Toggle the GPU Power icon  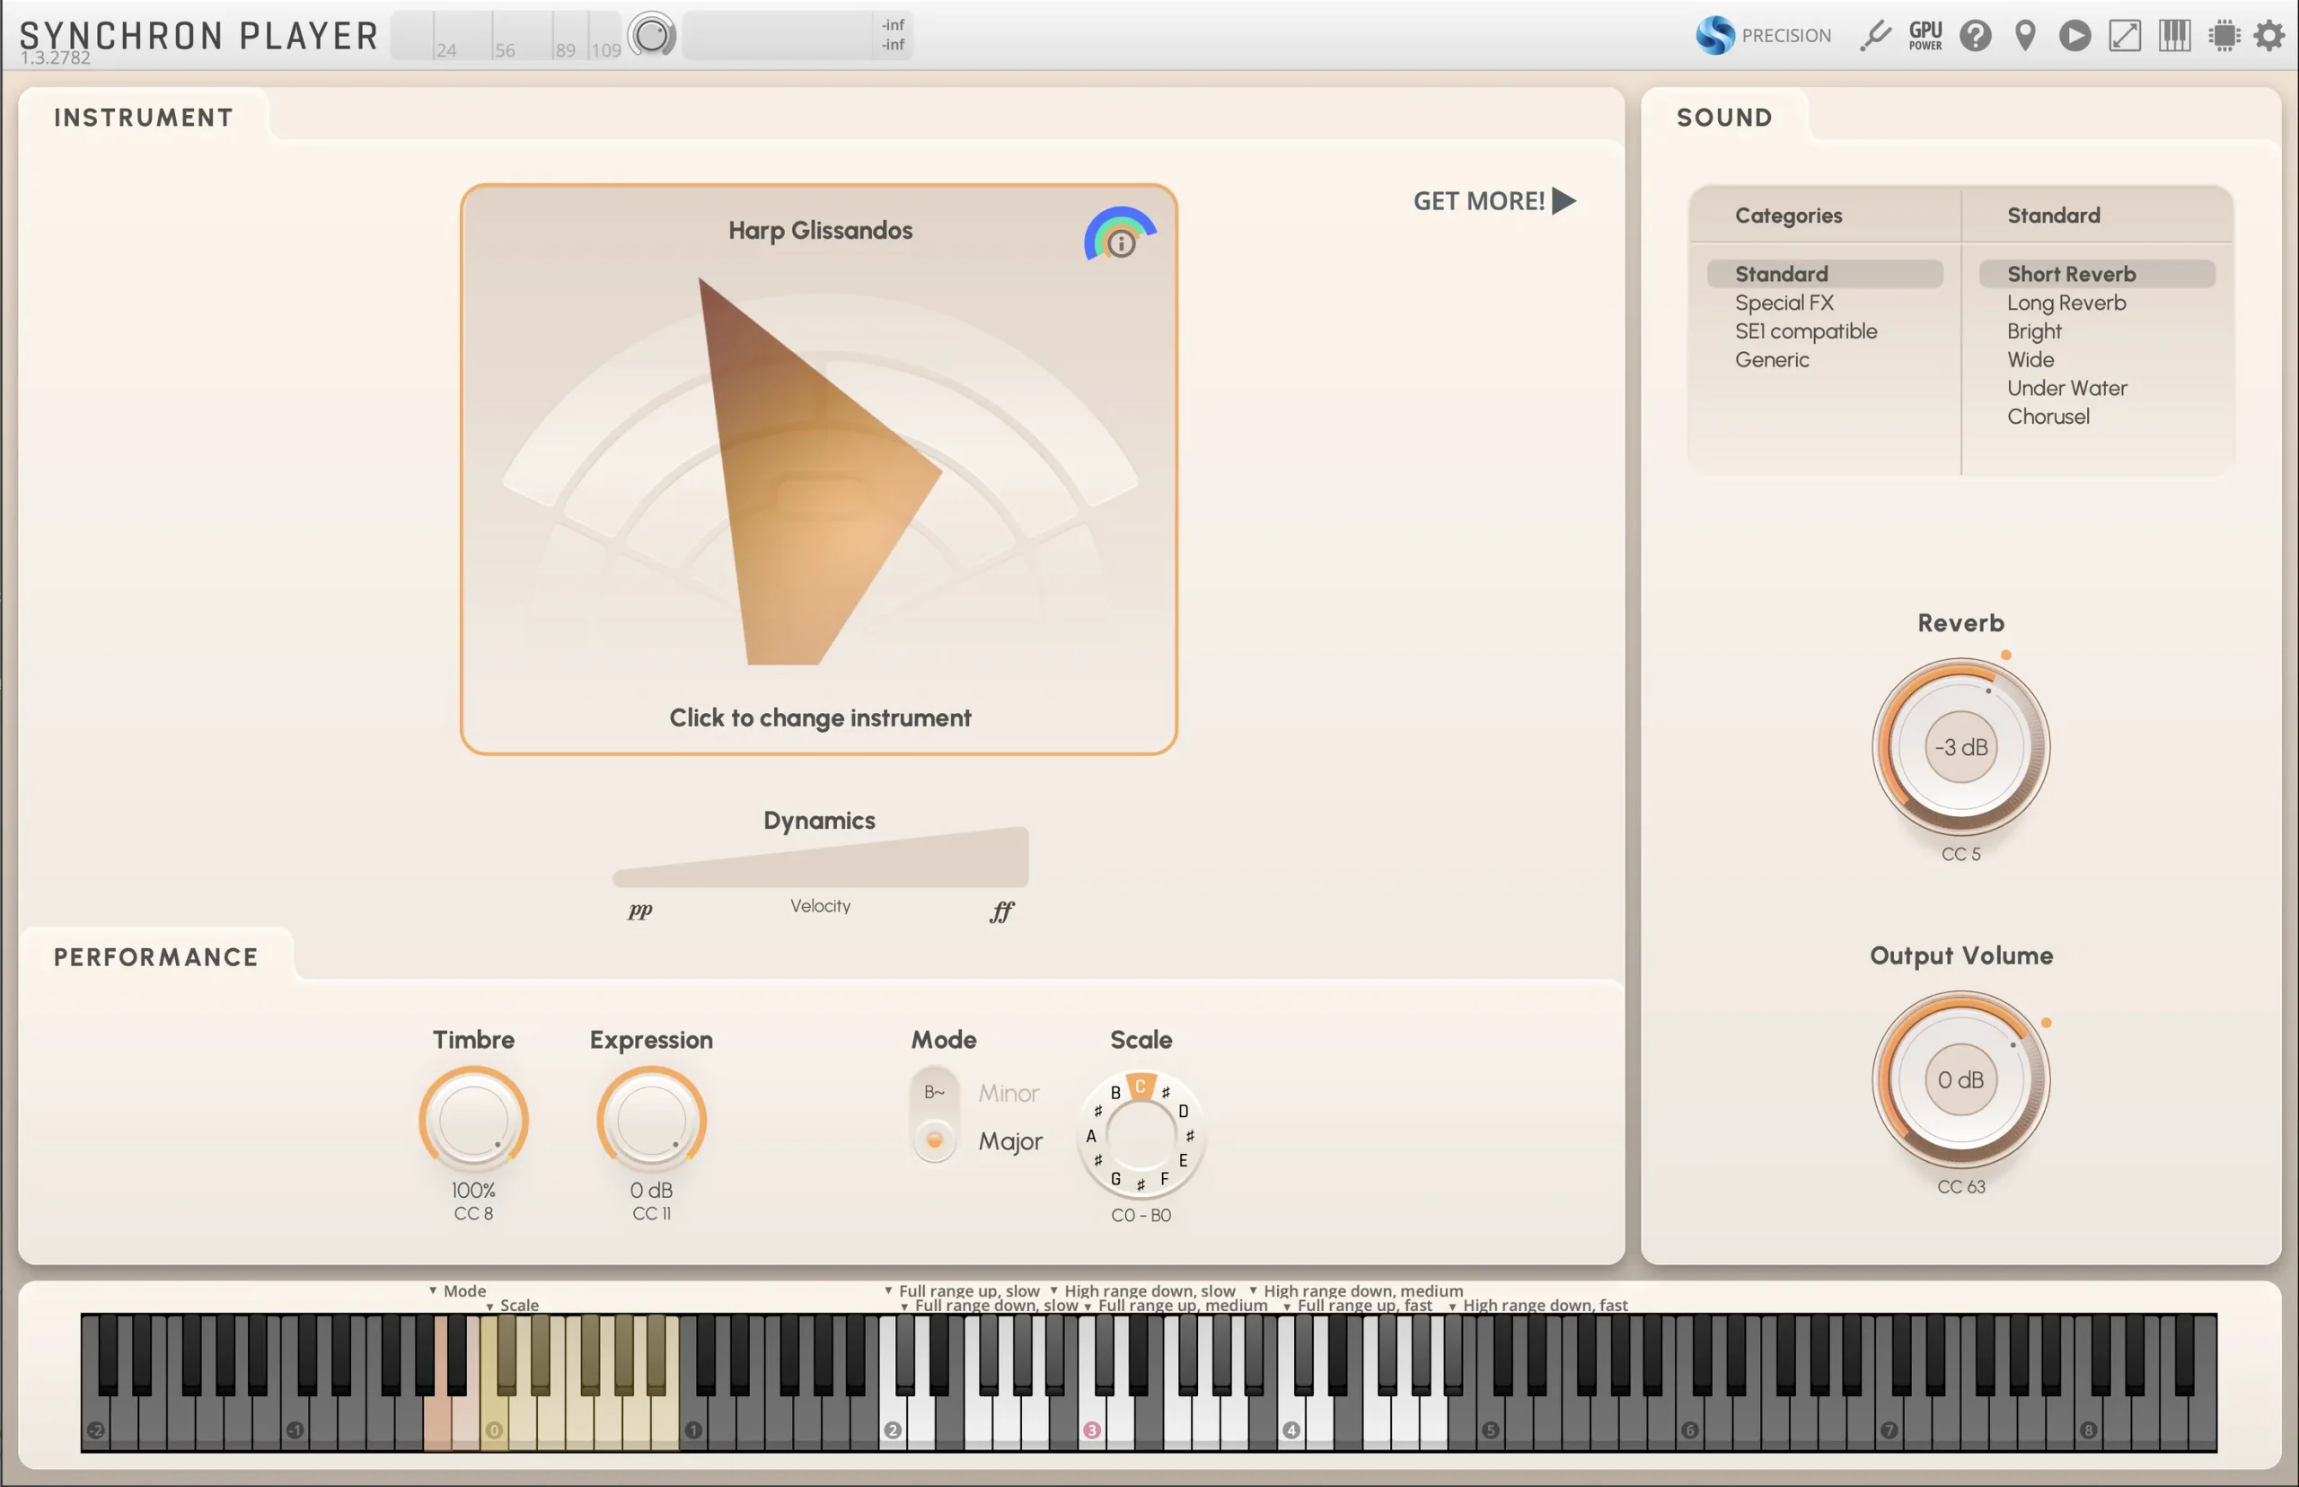pyautogui.click(x=1925, y=36)
